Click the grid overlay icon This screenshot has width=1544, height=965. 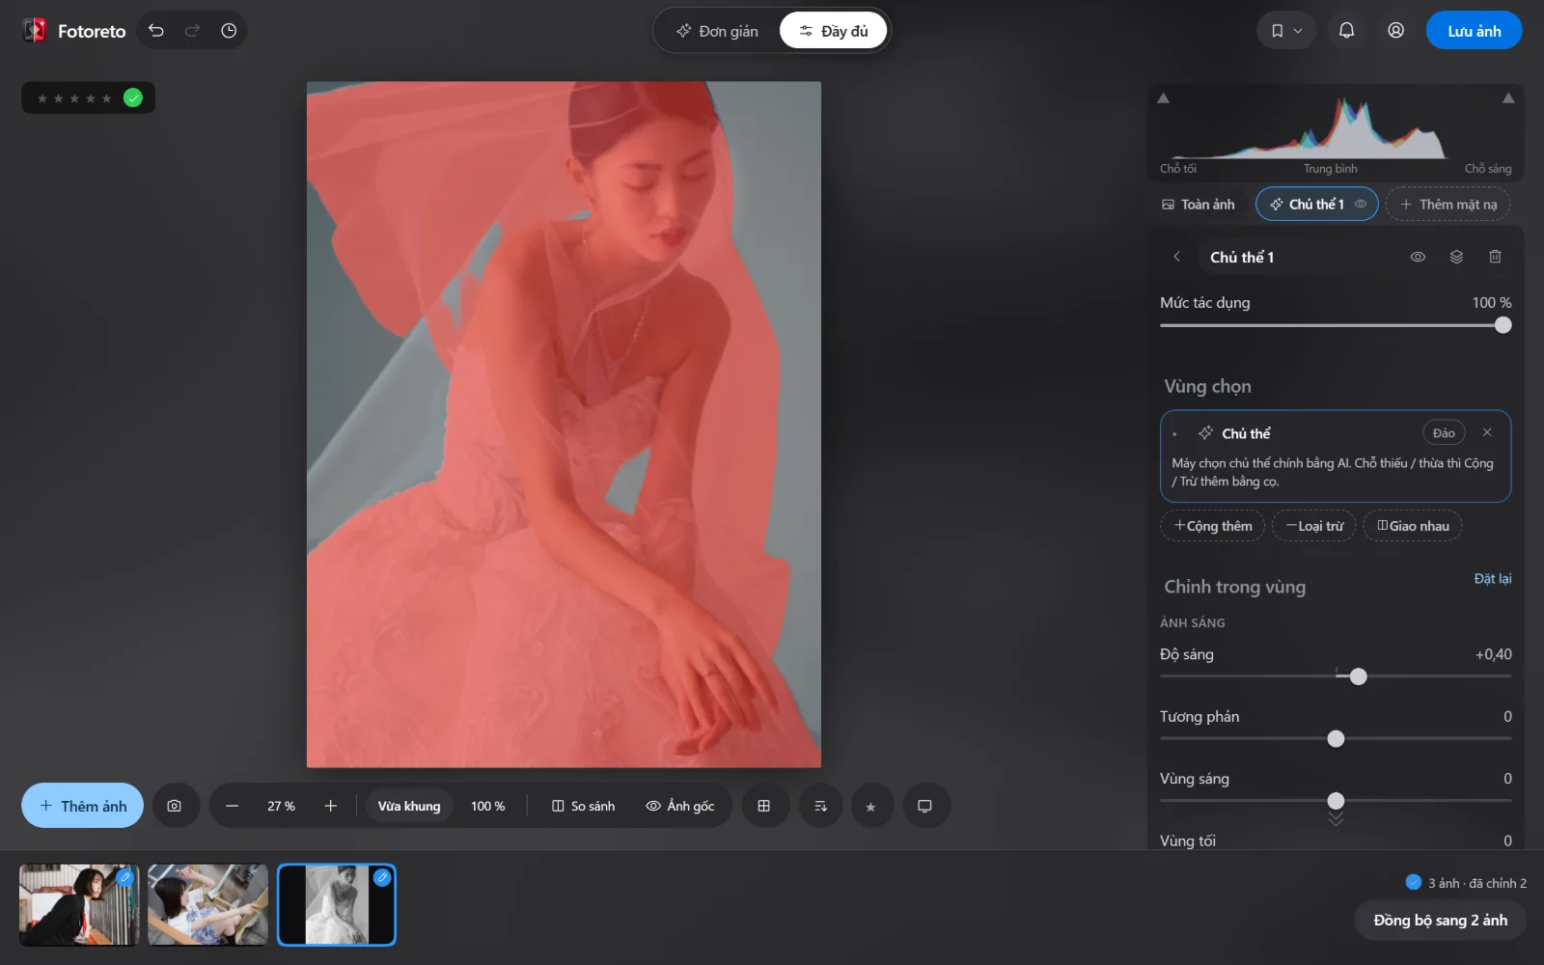click(764, 806)
